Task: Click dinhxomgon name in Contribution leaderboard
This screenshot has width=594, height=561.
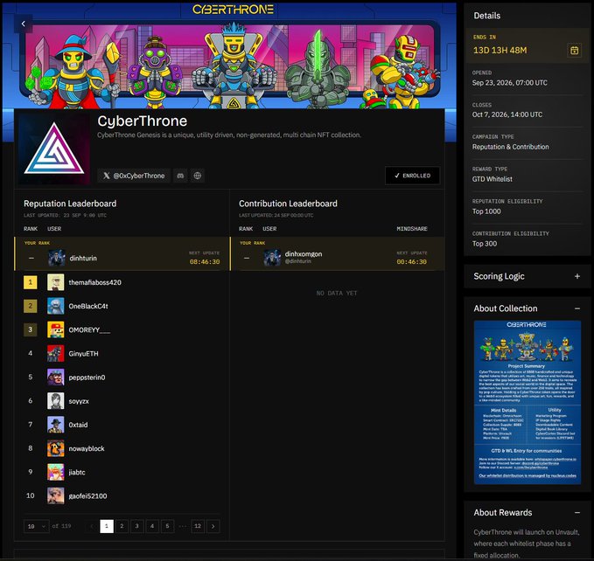Action: tap(304, 254)
